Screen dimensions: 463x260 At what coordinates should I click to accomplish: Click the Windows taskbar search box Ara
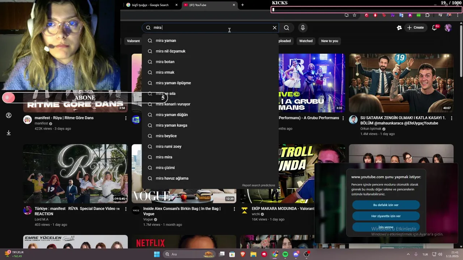190,254
